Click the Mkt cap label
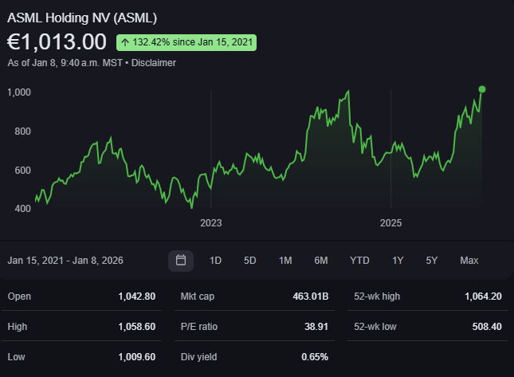Screen dimensions: 514x377 [x=198, y=296]
